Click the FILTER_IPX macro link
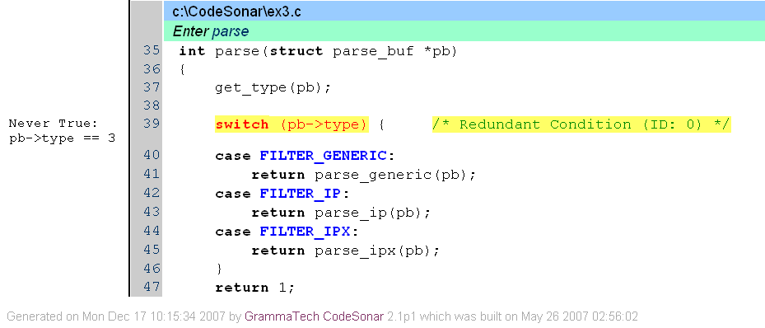The image size is (765, 328). pyautogui.click(x=305, y=232)
